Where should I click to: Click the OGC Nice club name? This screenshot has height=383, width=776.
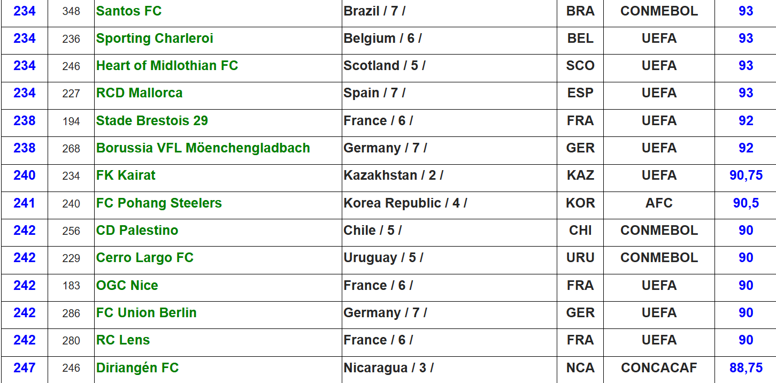[127, 286]
